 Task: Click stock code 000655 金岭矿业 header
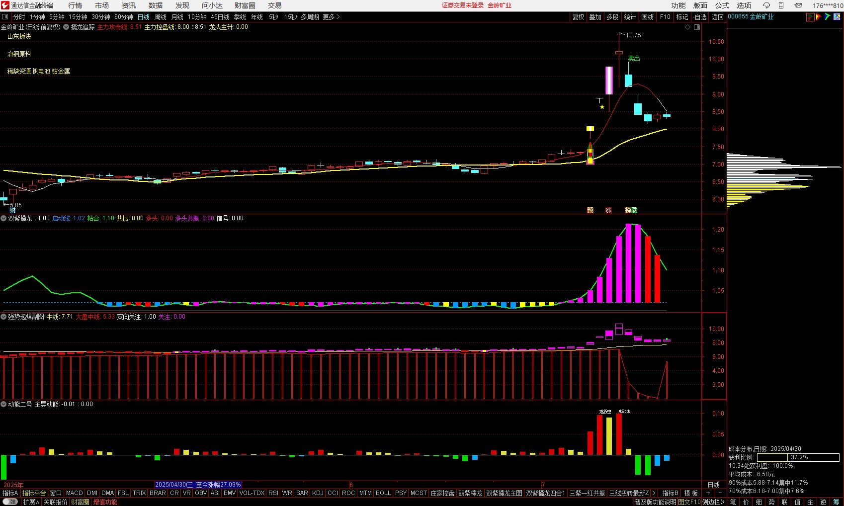tap(751, 17)
